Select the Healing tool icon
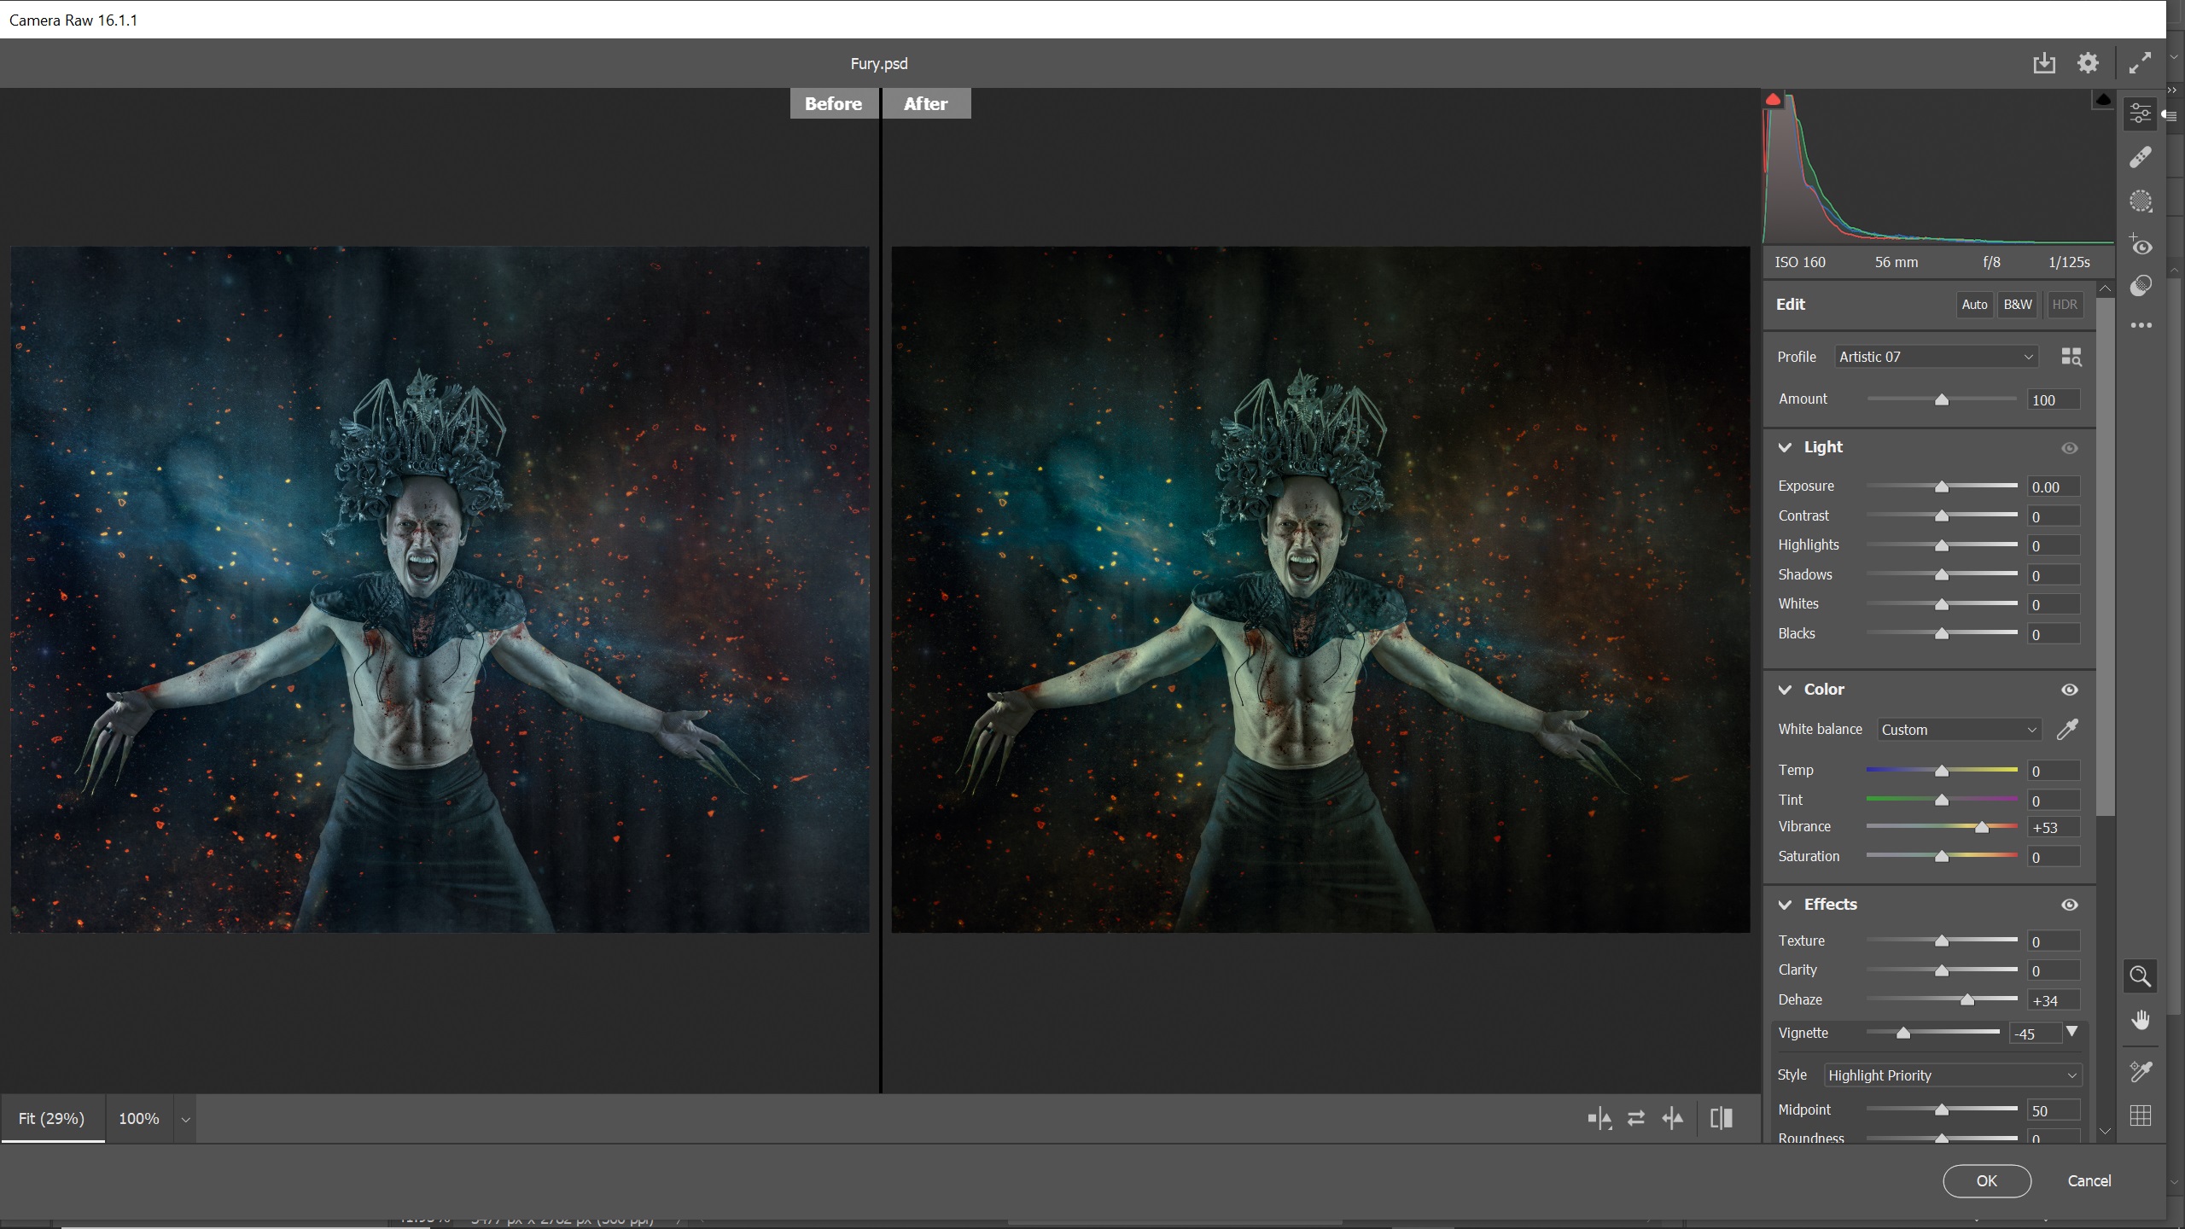The width and height of the screenshot is (2185, 1229). point(2140,157)
